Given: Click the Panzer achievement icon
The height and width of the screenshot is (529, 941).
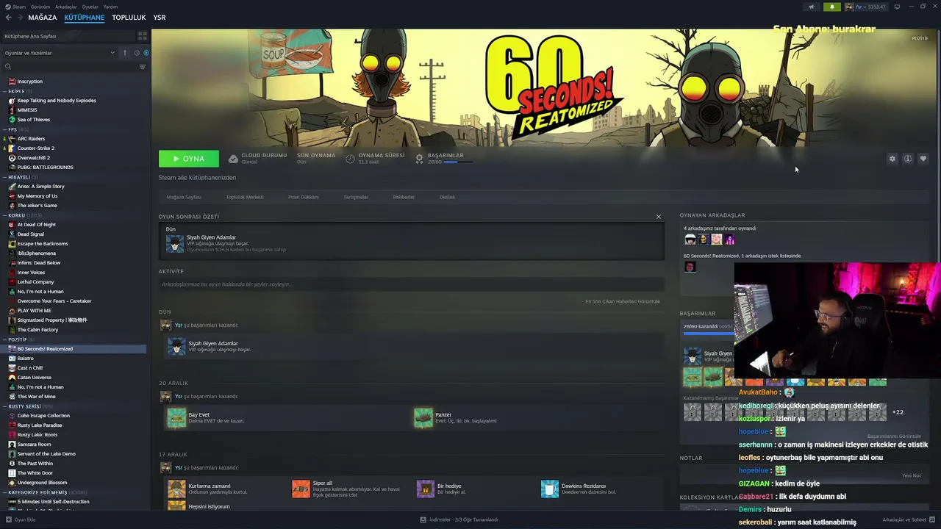Looking at the screenshot, I should (423, 418).
